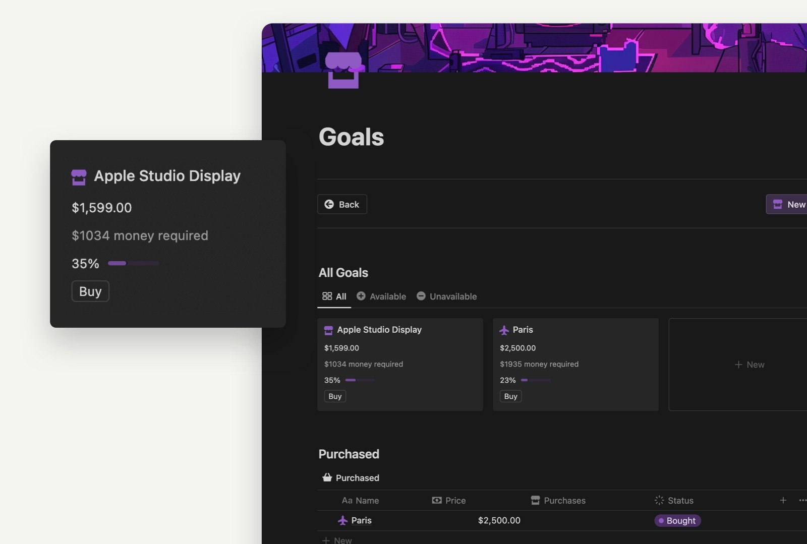The image size is (807, 544).
Task: Click the Purchases column header icon
Action: coord(535,500)
